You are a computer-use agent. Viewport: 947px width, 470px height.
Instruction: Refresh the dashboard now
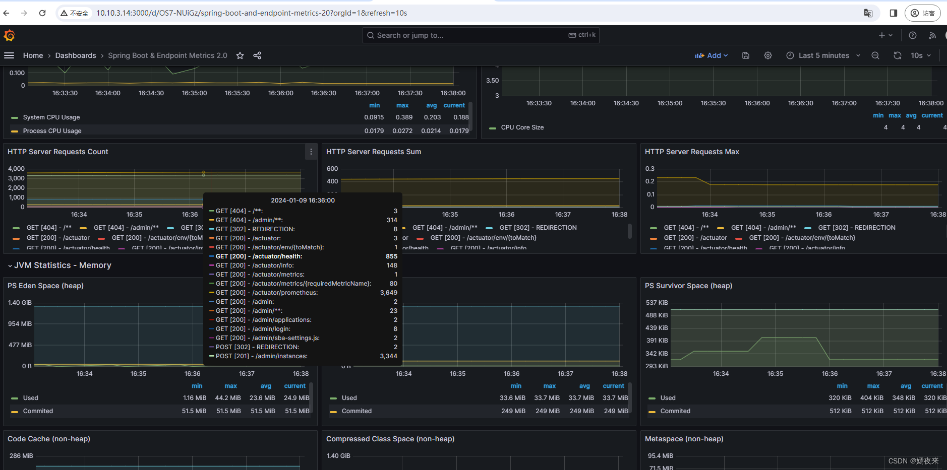[898, 55]
